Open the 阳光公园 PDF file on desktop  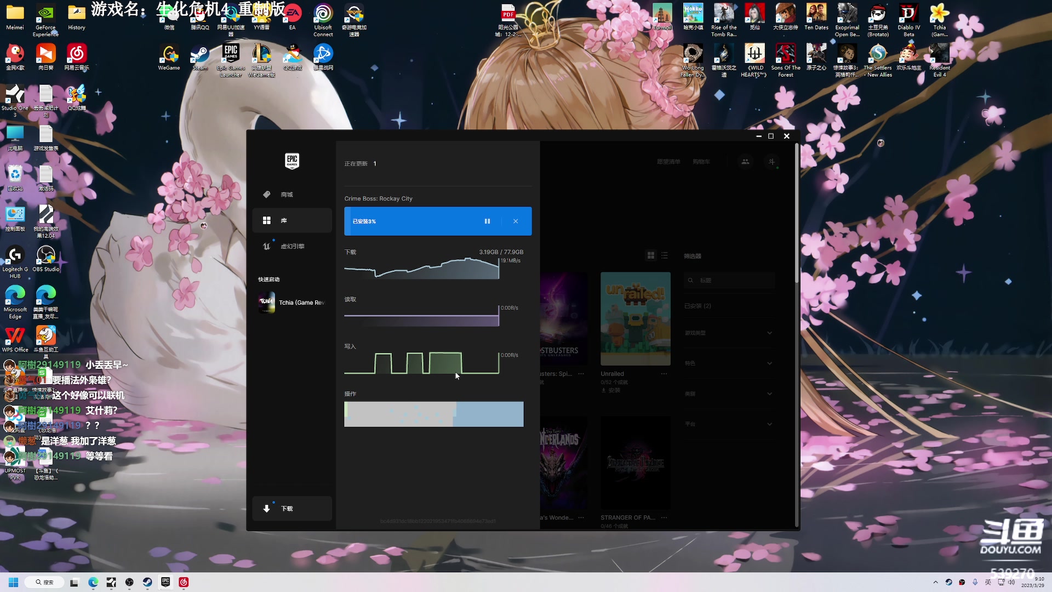click(x=508, y=20)
